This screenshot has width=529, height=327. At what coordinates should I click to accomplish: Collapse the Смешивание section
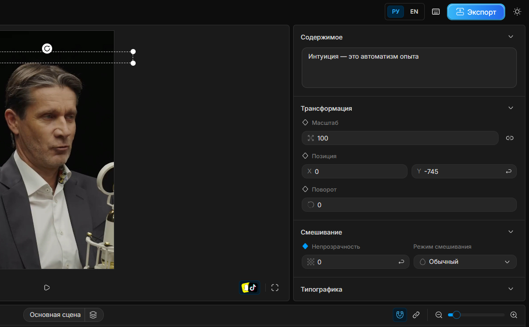click(x=511, y=231)
